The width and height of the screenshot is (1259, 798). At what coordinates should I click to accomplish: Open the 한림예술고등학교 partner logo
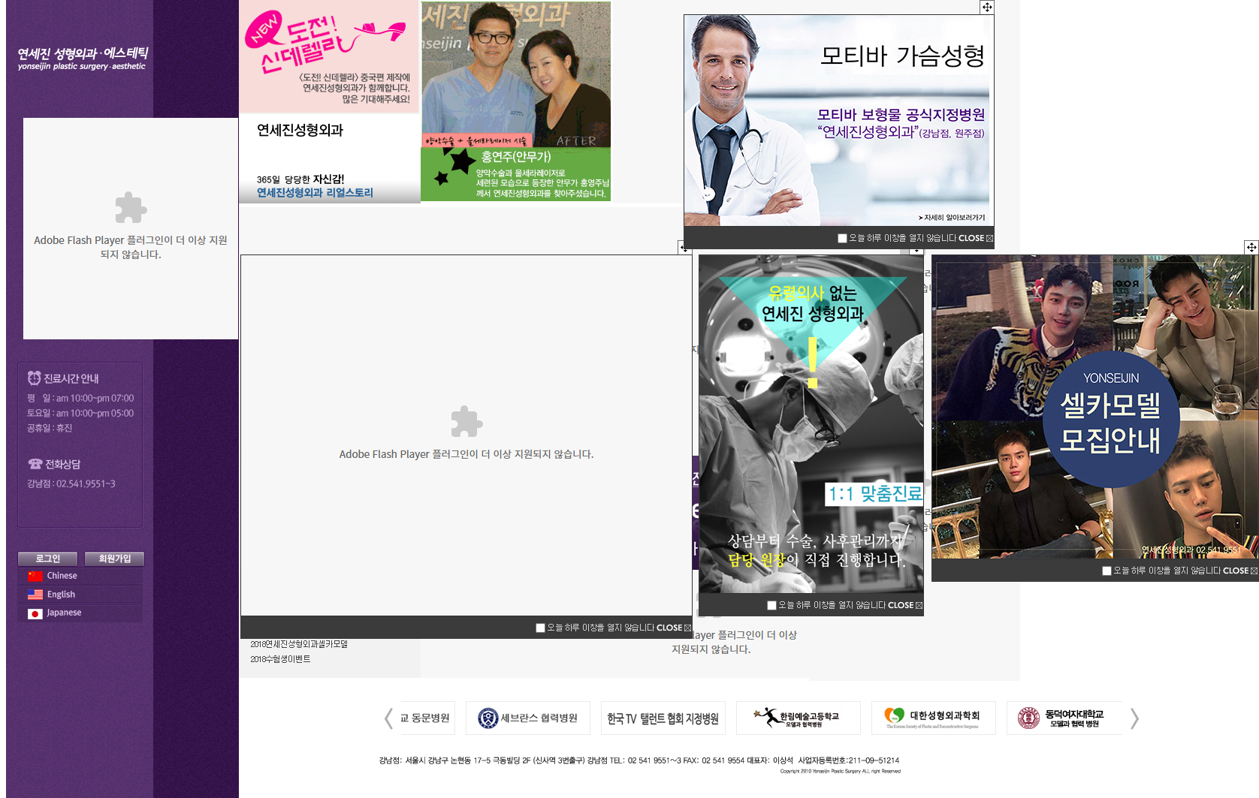799,718
